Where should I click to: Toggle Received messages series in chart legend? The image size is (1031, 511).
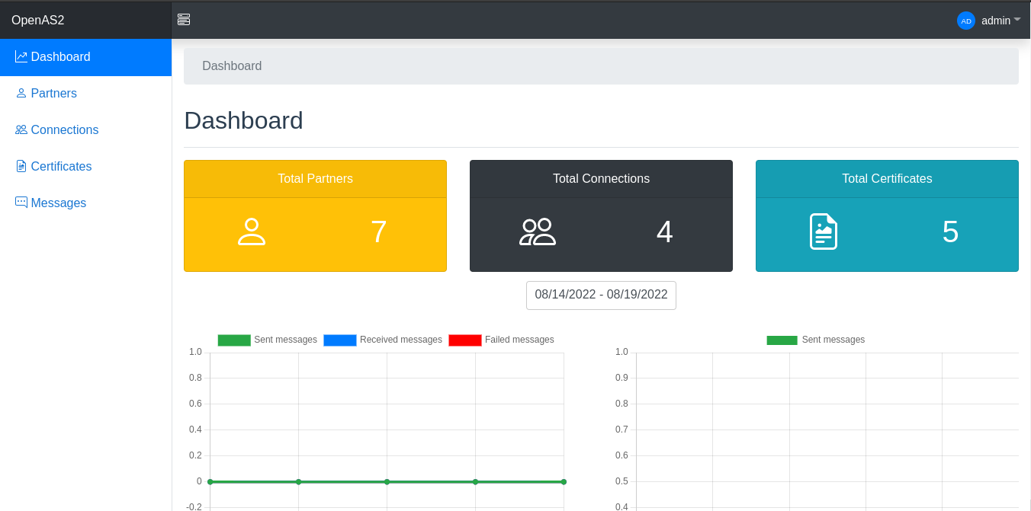384,340
